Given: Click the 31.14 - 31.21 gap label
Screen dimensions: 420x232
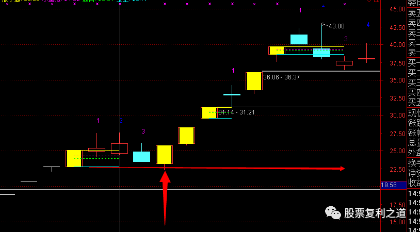Looking at the screenshot, I should click(236, 112).
